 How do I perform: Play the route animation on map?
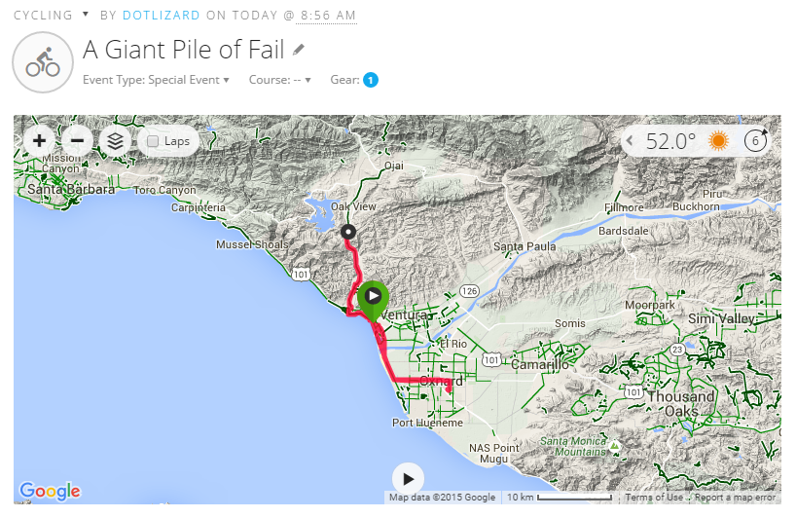click(x=408, y=478)
